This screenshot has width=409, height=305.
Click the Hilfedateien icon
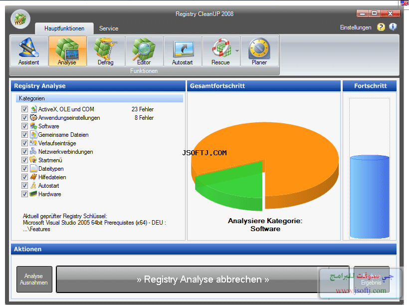[33, 177]
